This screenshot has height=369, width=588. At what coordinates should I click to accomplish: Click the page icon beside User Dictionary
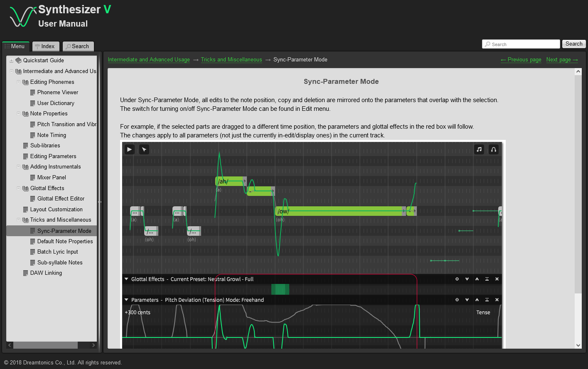pos(33,103)
